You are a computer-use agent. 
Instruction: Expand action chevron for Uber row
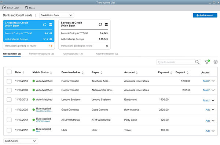coord(213,131)
